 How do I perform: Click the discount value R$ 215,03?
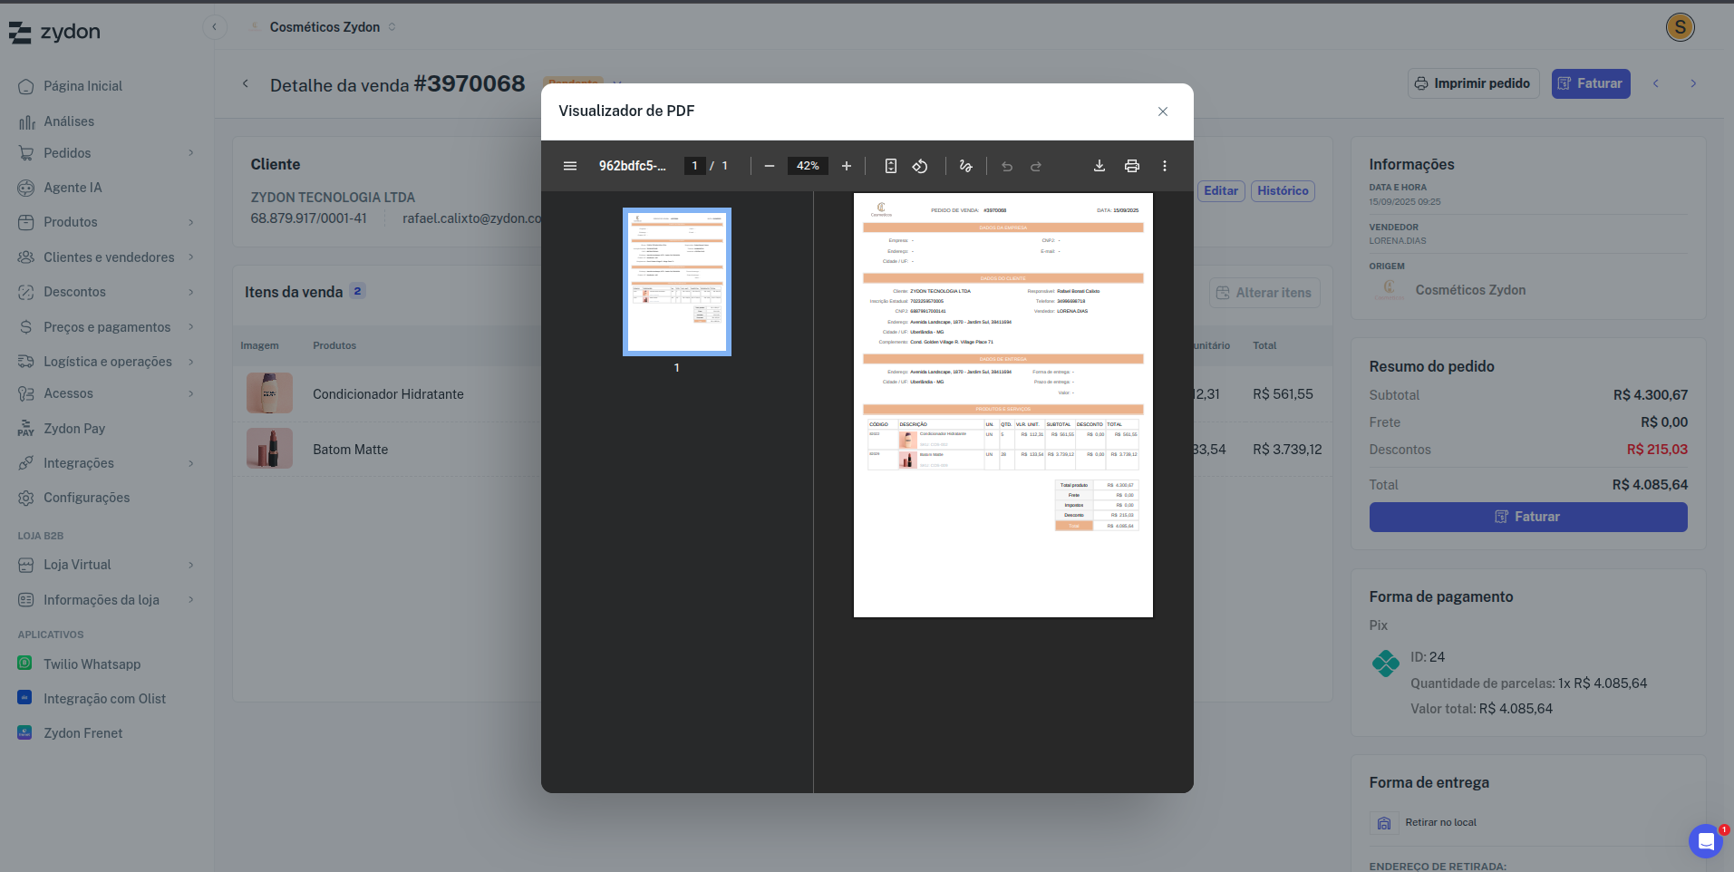pos(1657,450)
